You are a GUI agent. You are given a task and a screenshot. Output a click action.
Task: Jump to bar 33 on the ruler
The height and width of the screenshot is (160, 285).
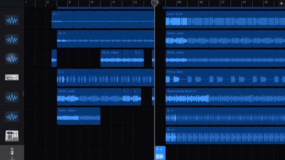coord(201,2)
